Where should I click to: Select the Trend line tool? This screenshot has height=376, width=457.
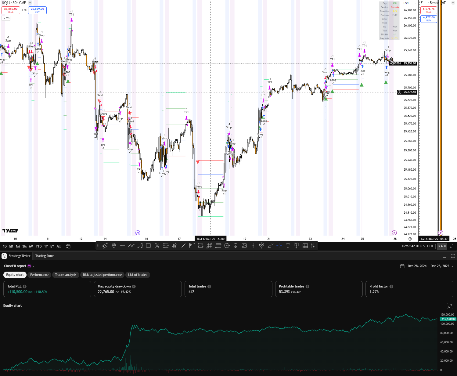pyautogui.click(x=183, y=246)
